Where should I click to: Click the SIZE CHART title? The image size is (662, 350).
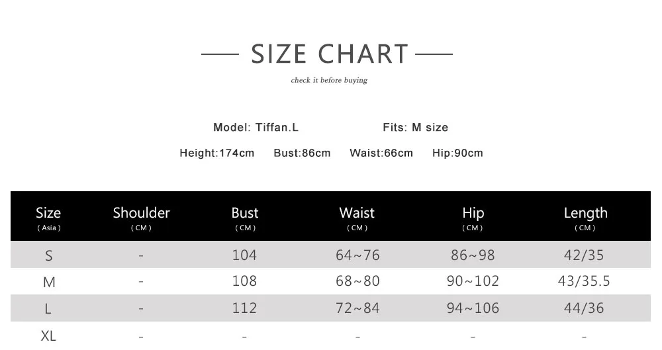[330, 54]
